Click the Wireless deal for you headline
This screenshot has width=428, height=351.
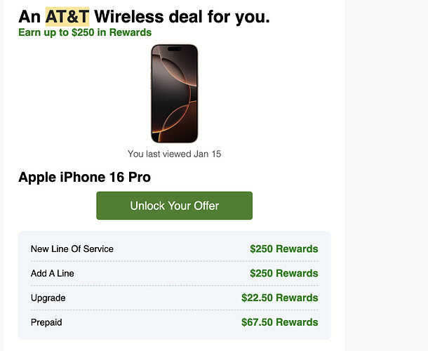pyautogui.click(x=182, y=17)
